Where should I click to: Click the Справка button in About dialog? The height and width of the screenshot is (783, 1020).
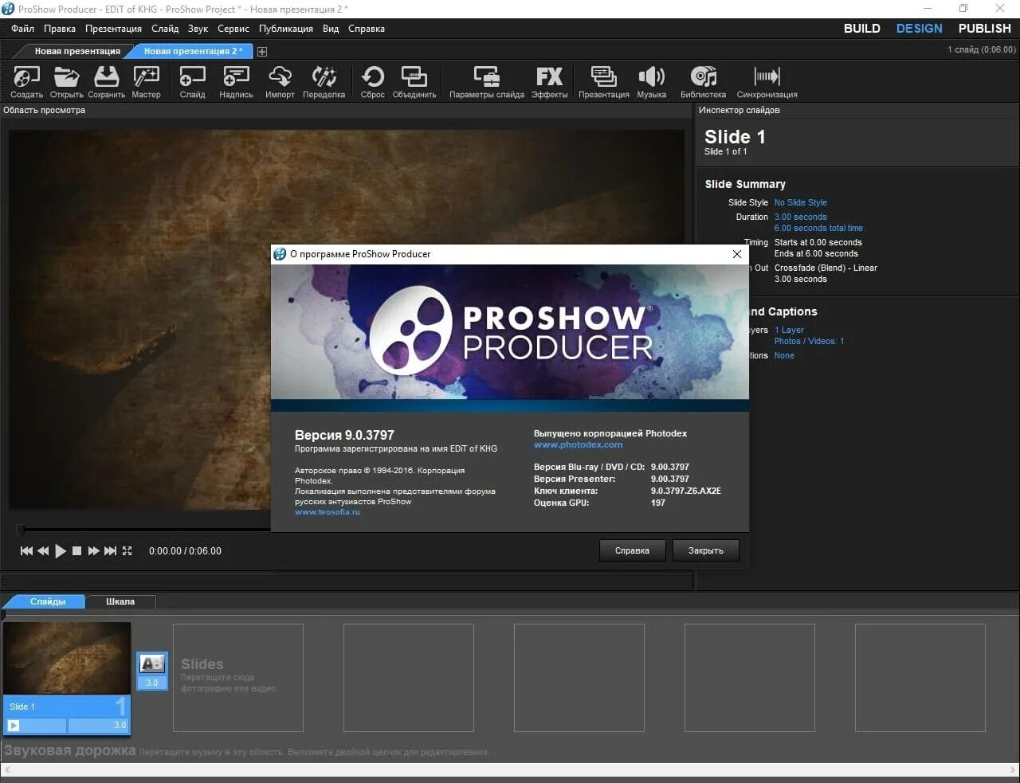[632, 550]
